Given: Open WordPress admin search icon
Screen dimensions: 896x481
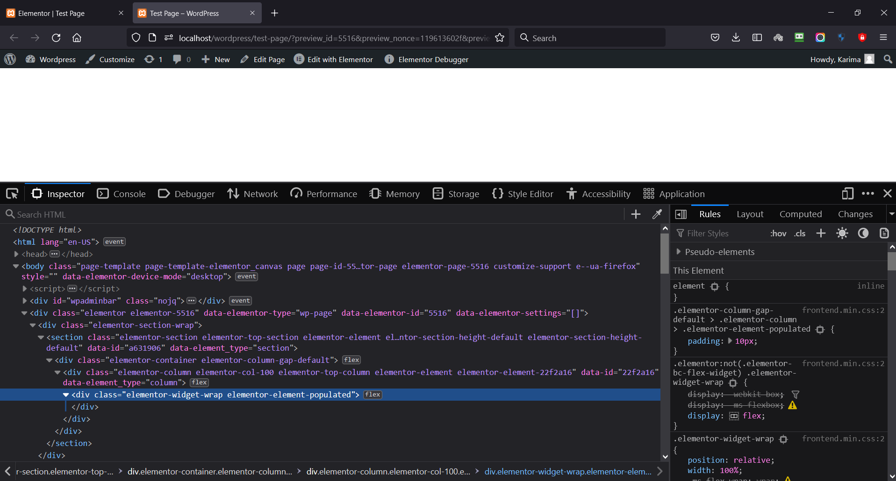Looking at the screenshot, I should pyautogui.click(x=888, y=59).
